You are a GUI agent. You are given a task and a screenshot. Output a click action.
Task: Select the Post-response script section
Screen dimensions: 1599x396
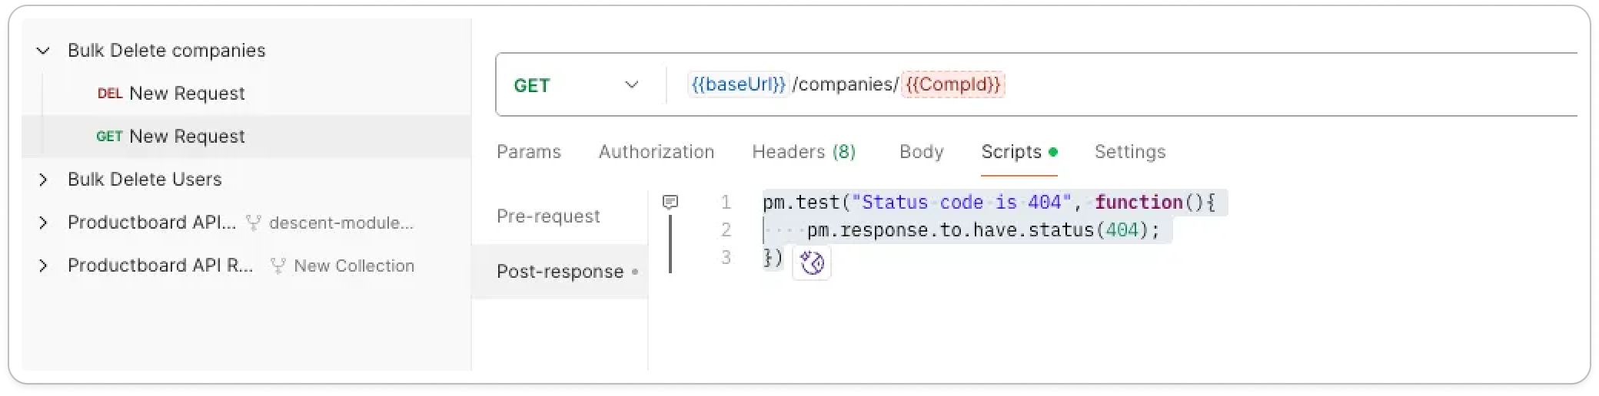pyautogui.click(x=560, y=272)
